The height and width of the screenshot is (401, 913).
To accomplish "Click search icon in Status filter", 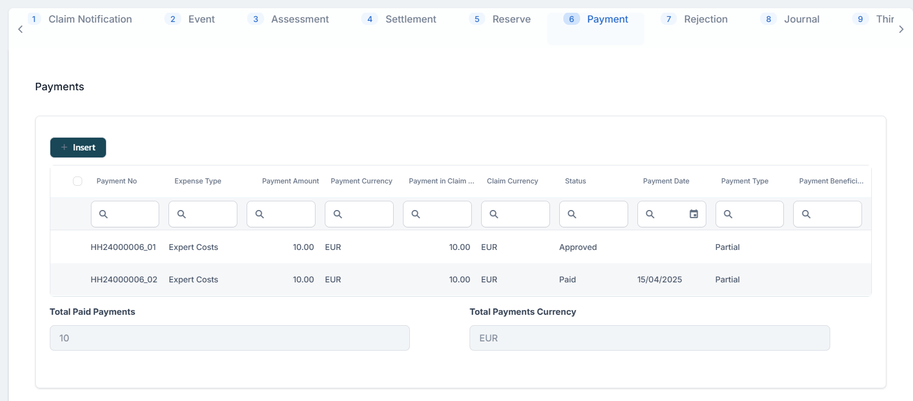I will (572, 214).
